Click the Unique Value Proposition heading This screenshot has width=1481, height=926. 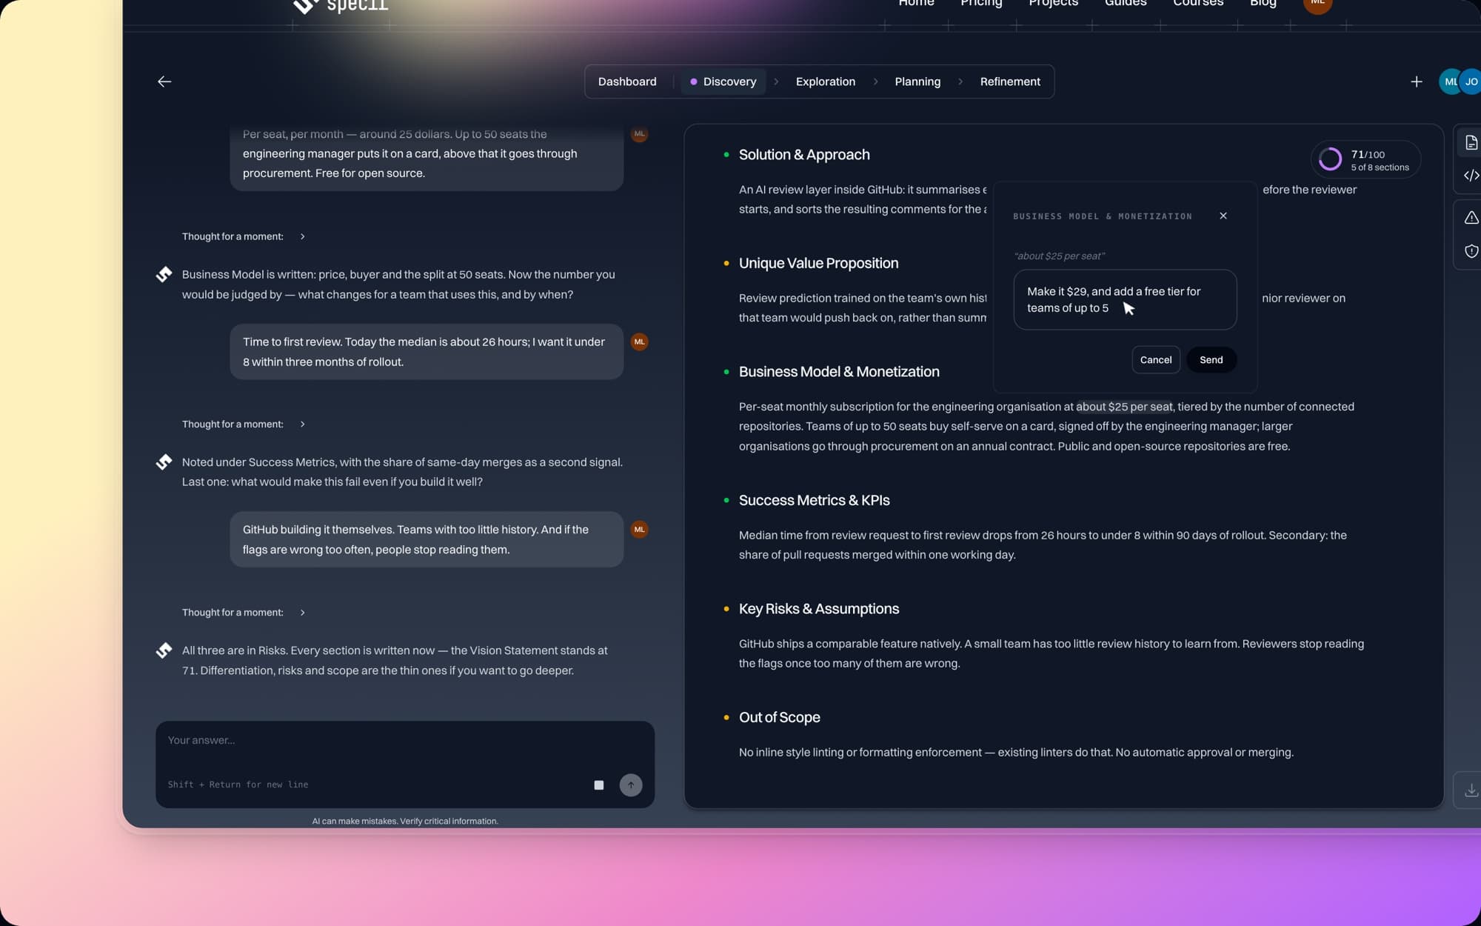pos(818,264)
